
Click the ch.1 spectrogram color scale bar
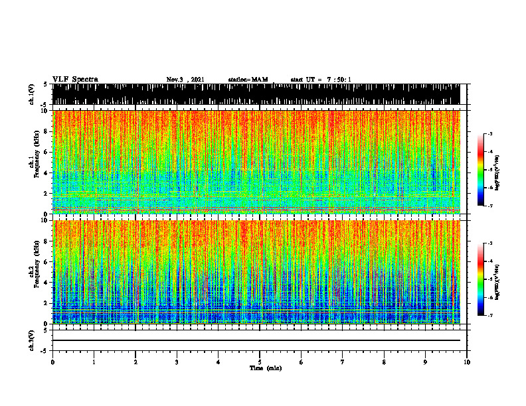(480, 170)
